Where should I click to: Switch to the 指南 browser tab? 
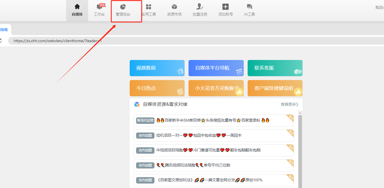pyautogui.click(x=4, y=30)
